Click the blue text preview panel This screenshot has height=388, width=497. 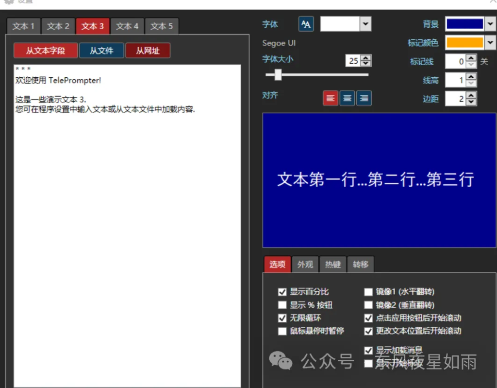point(379,180)
